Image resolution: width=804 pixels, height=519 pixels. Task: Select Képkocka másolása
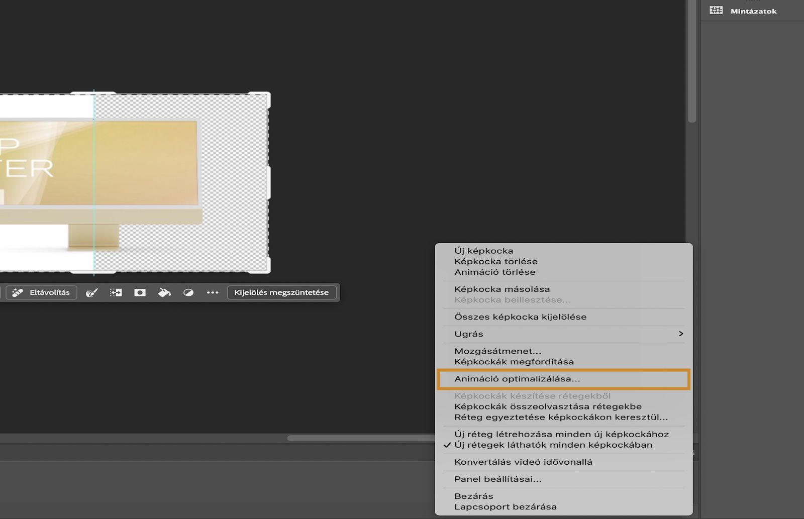tap(564, 289)
